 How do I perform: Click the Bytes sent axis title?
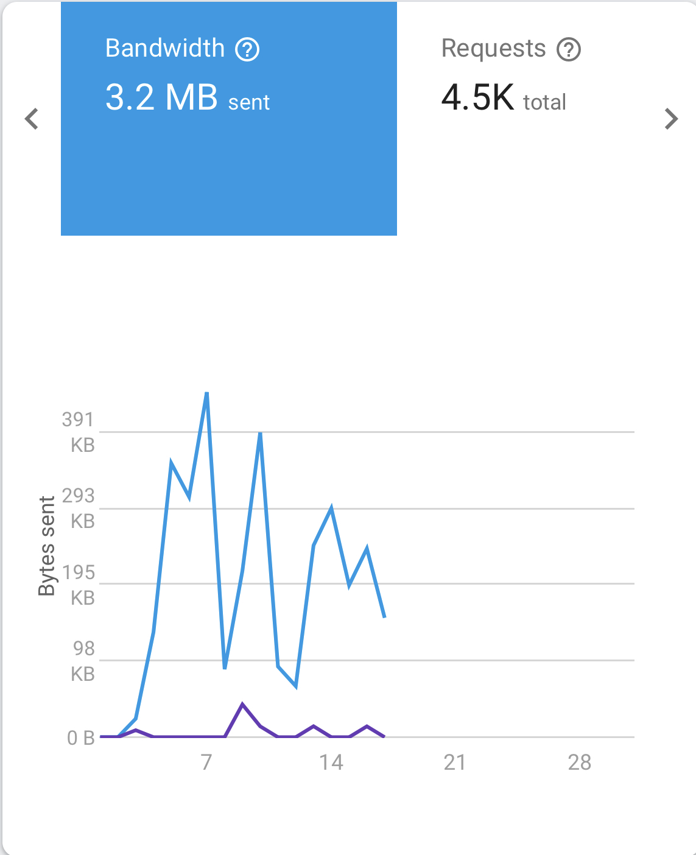47,546
